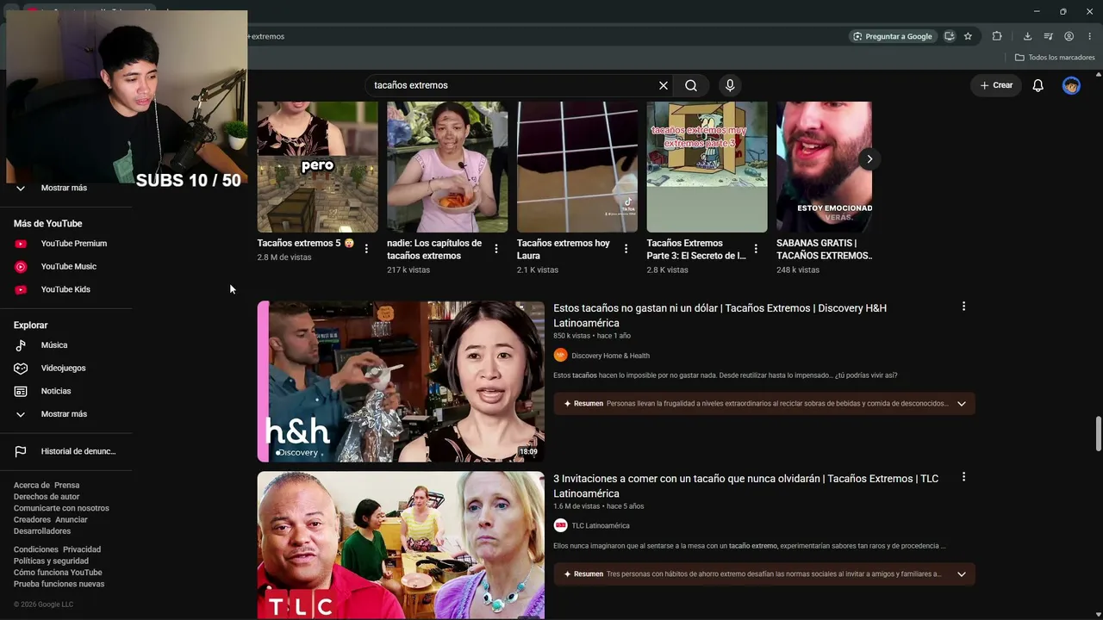Screen dimensions: 1103x620
Task: Open 'Todos los marcadores' bookmarks folder
Action: click(1055, 58)
